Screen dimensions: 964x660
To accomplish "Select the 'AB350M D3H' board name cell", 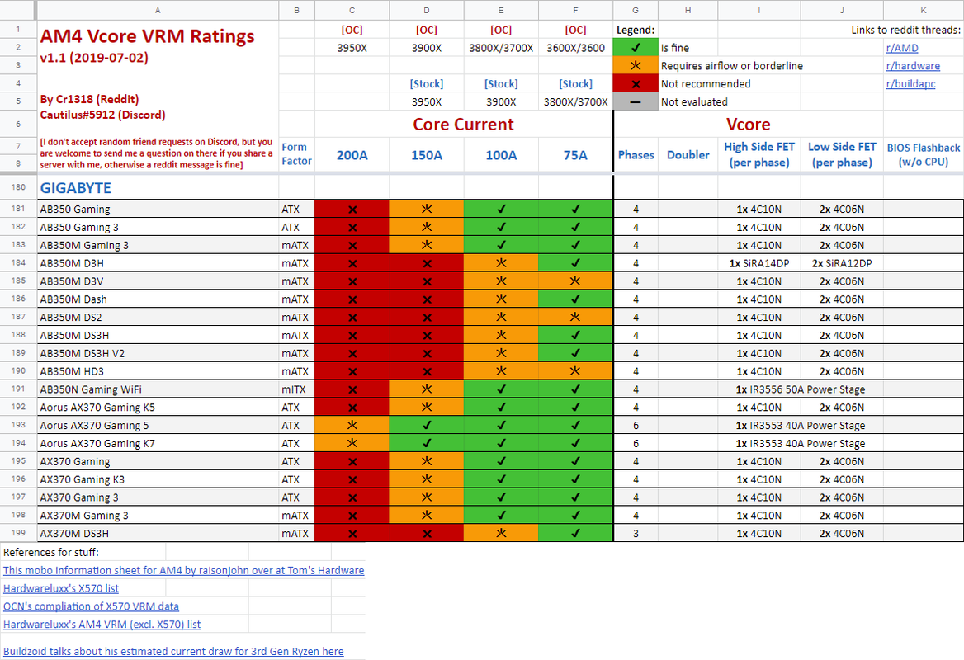I will tap(158, 263).
